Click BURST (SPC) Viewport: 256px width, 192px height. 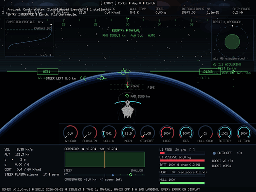tap(222, 166)
